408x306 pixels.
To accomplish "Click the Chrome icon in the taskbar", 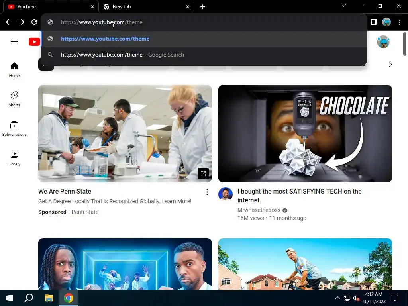I will point(69,298).
